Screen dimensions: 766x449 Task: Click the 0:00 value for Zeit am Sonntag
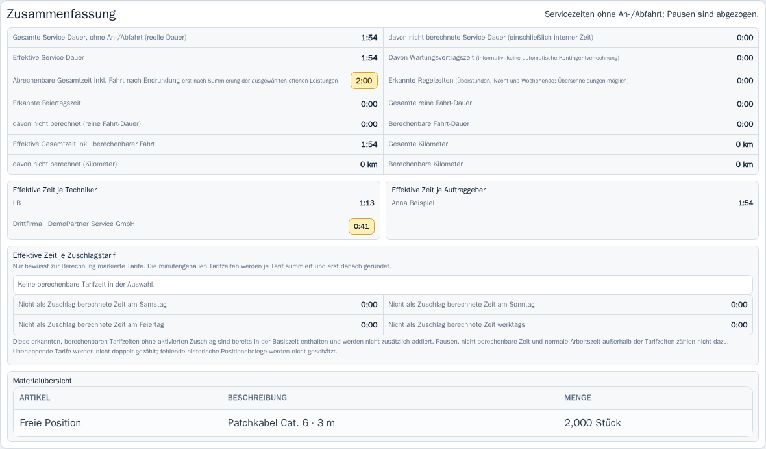pyautogui.click(x=739, y=305)
